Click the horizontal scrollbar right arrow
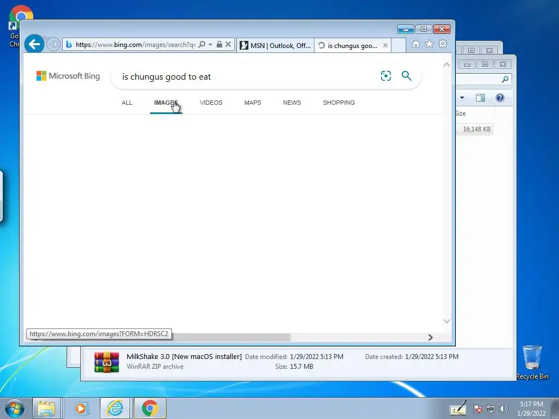559x419 pixels. point(430,337)
